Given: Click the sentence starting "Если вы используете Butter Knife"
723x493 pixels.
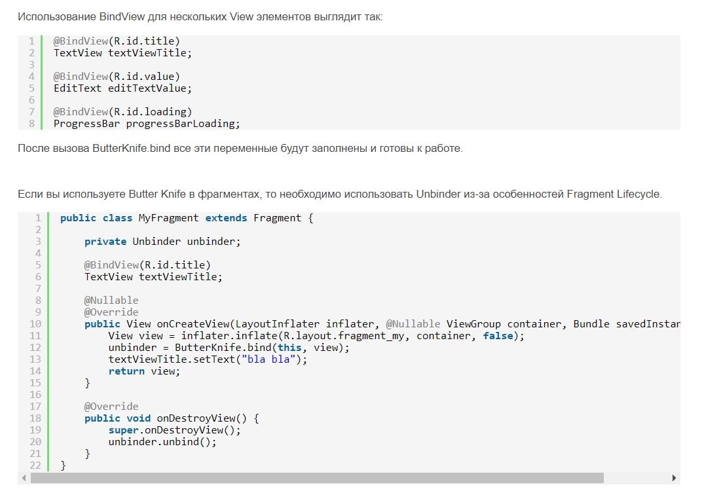Looking at the screenshot, I should [340, 194].
